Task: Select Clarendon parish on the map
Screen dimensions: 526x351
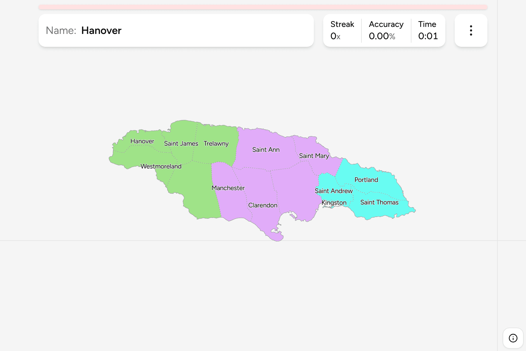Action: click(263, 205)
